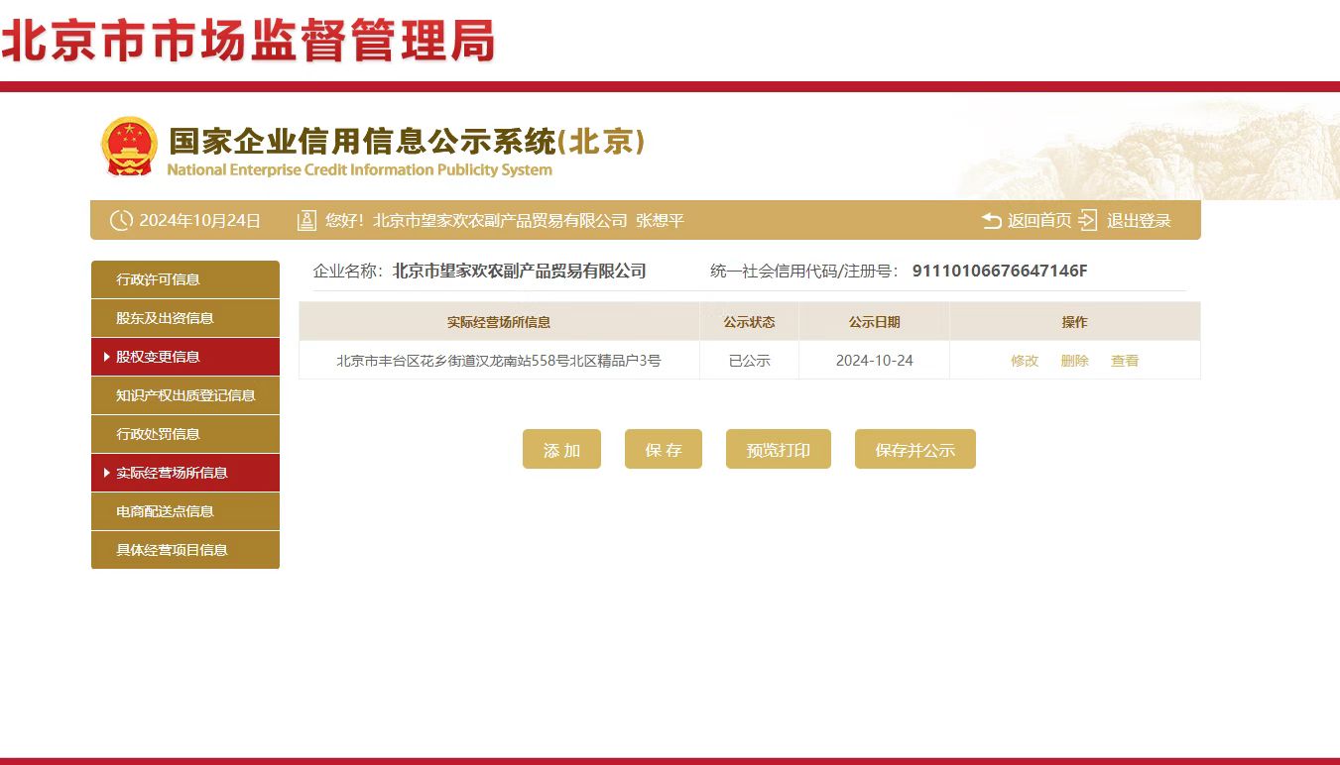The height and width of the screenshot is (765, 1340).
Task: Click the 保存 button
Action: pos(664,450)
